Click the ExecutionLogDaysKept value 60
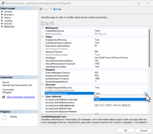153x134 pixels. click(x=96, y=46)
